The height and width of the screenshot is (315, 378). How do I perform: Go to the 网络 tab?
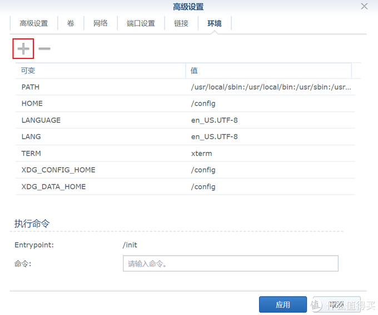100,23
